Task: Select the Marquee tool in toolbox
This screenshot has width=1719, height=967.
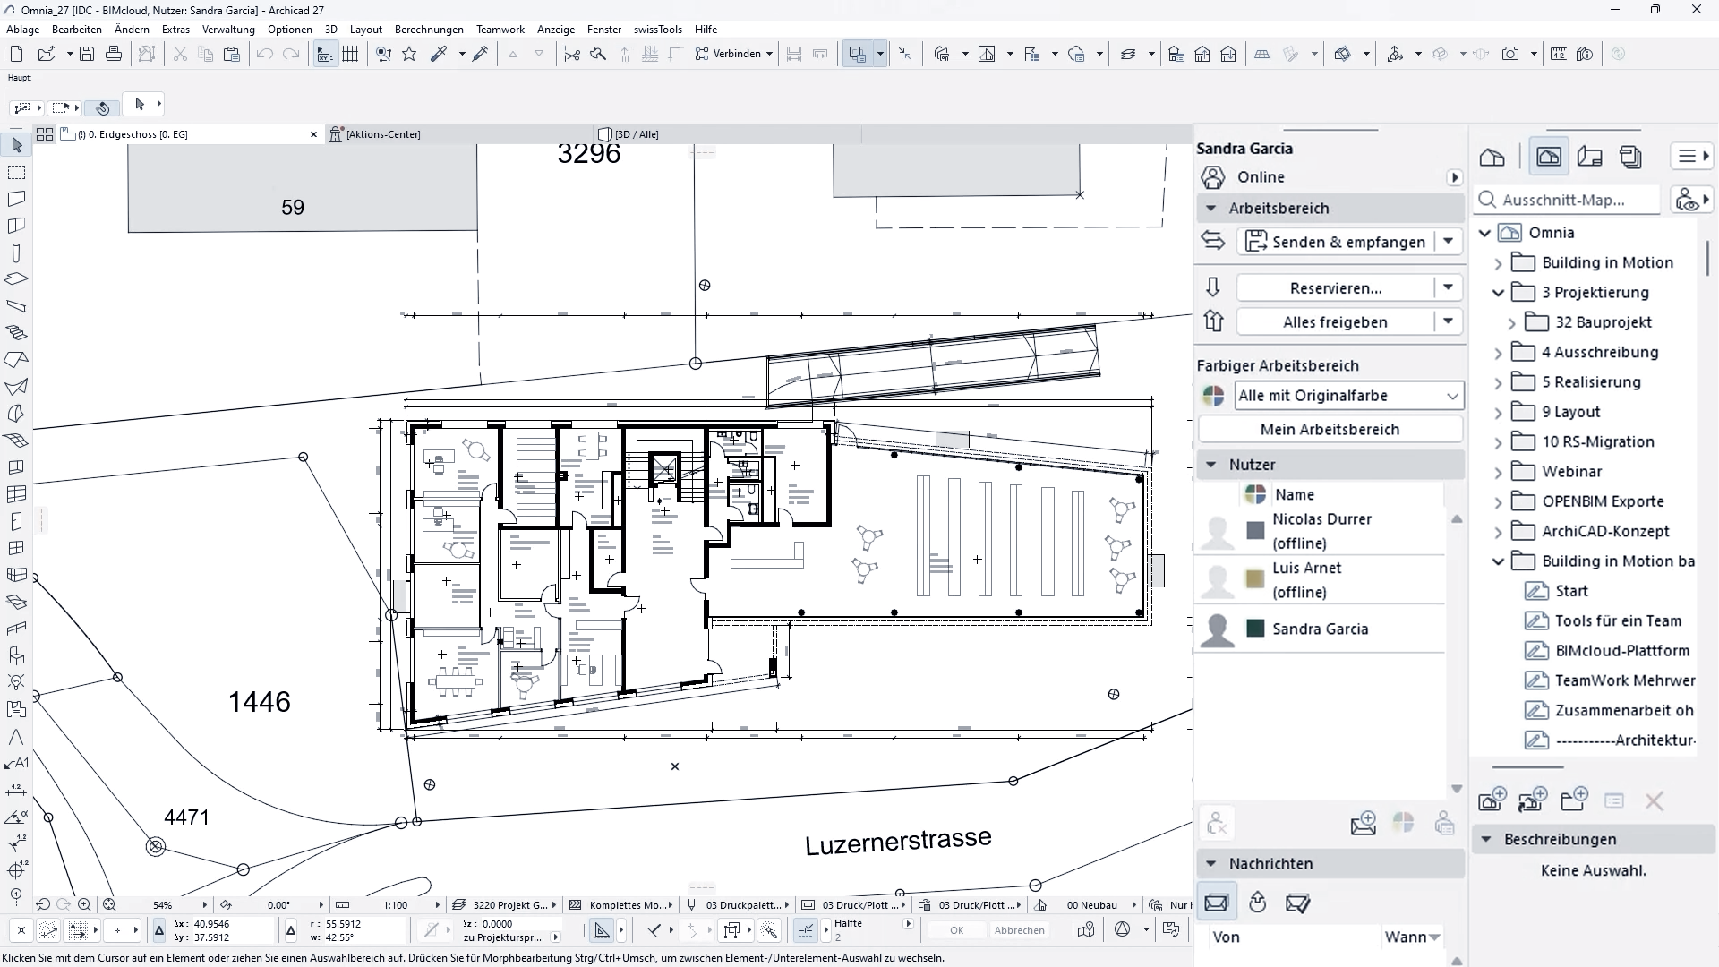Action: click(16, 172)
